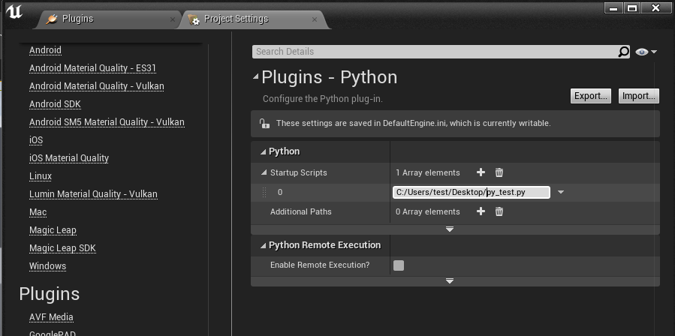Show advanced Remote Execution properties arrow

click(450, 281)
